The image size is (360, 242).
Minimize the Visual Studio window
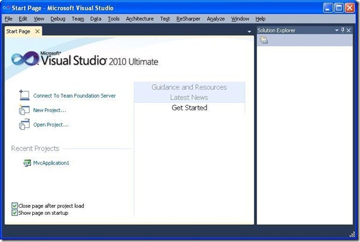pos(328,8)
